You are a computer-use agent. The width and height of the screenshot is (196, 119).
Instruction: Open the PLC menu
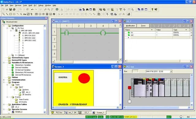(x=35, y=6)
